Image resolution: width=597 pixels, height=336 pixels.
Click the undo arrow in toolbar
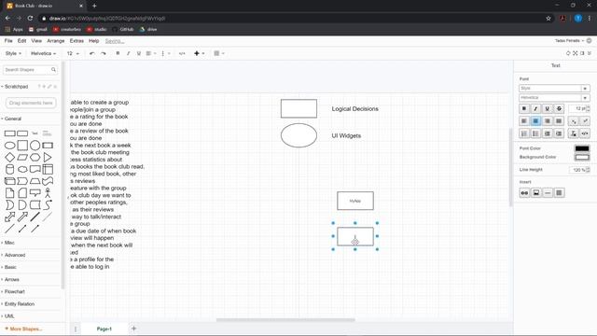click(91, 53)
